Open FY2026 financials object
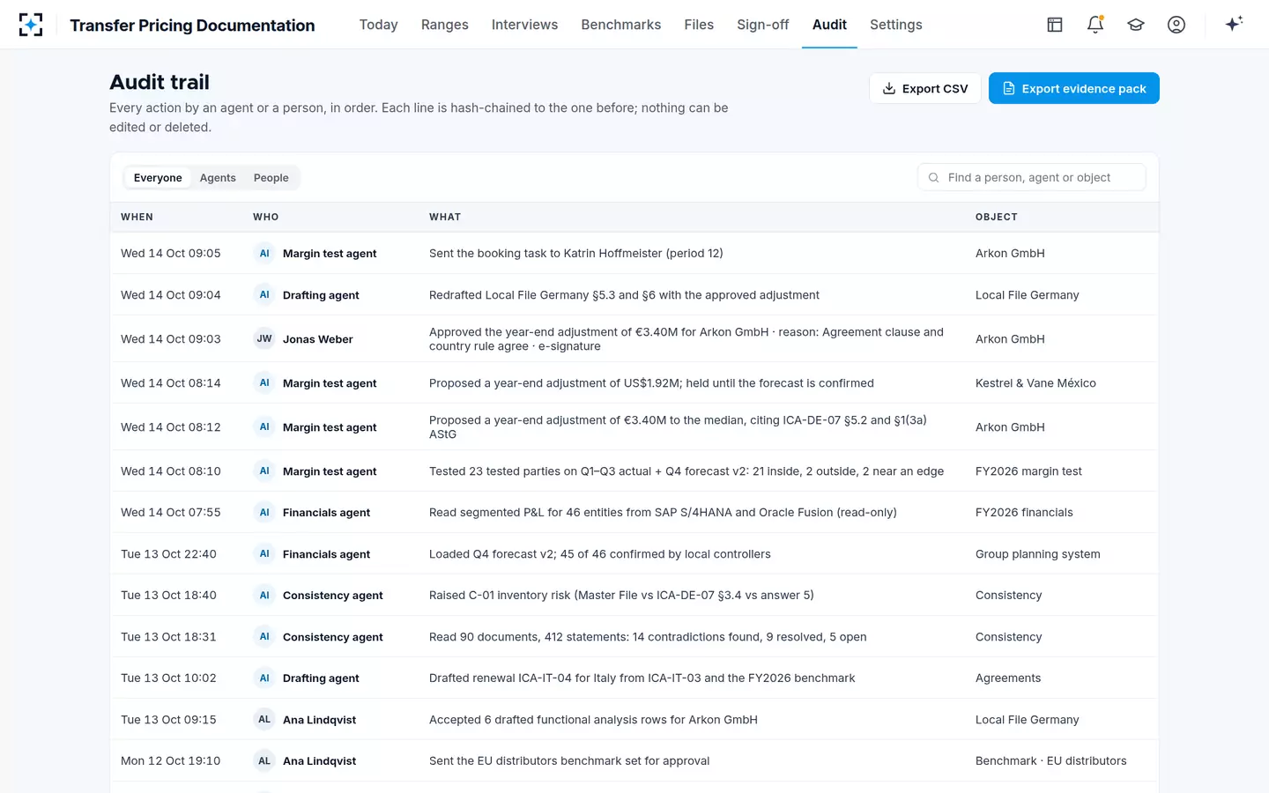 [x=1024, y=513]
